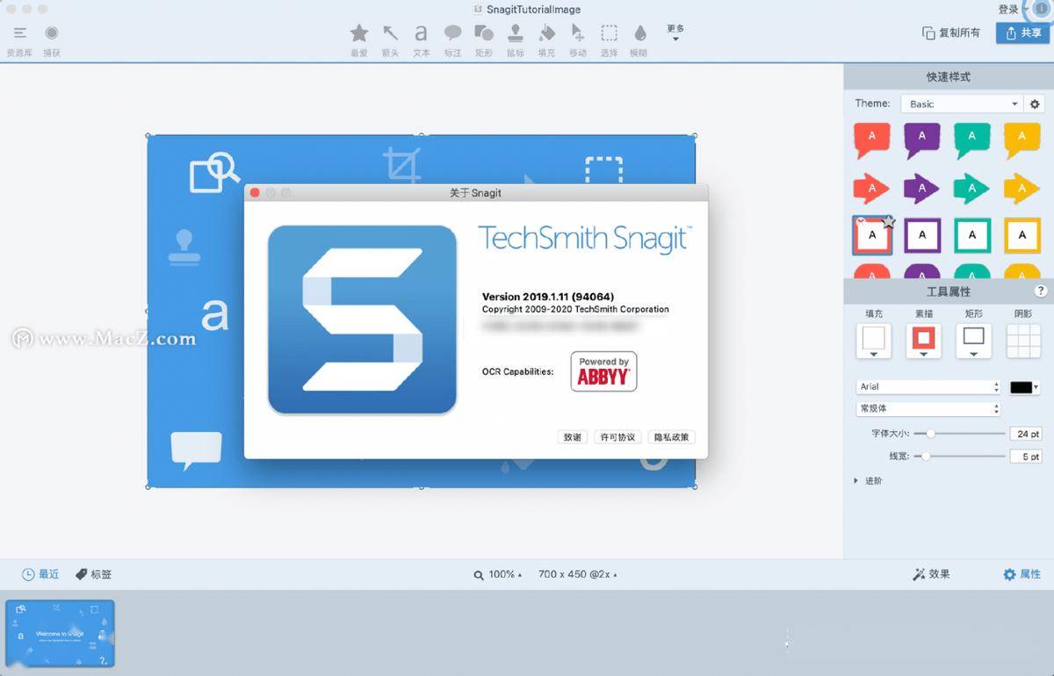Apply the teal square frame quick style
The height and width of the screenshot is (676, 1054).
coord(972,235)
